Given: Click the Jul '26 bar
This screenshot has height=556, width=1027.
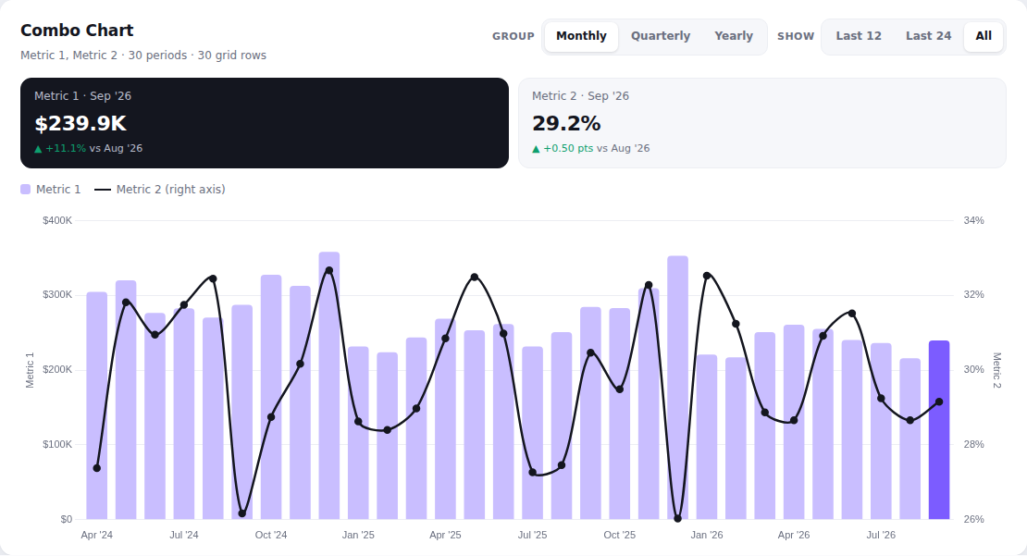Looking at the screenshot, I should [x=881, y=431].
